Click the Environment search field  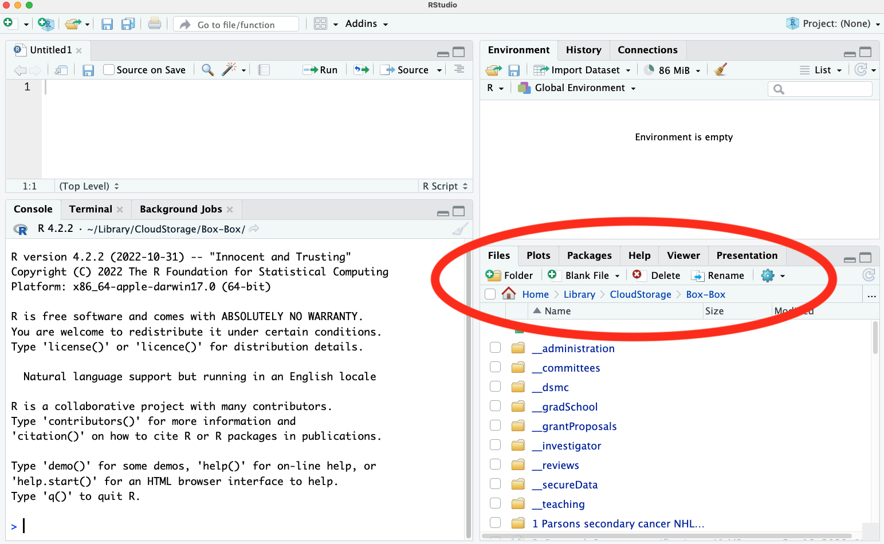pyautogui.click(x=820, y=89)
